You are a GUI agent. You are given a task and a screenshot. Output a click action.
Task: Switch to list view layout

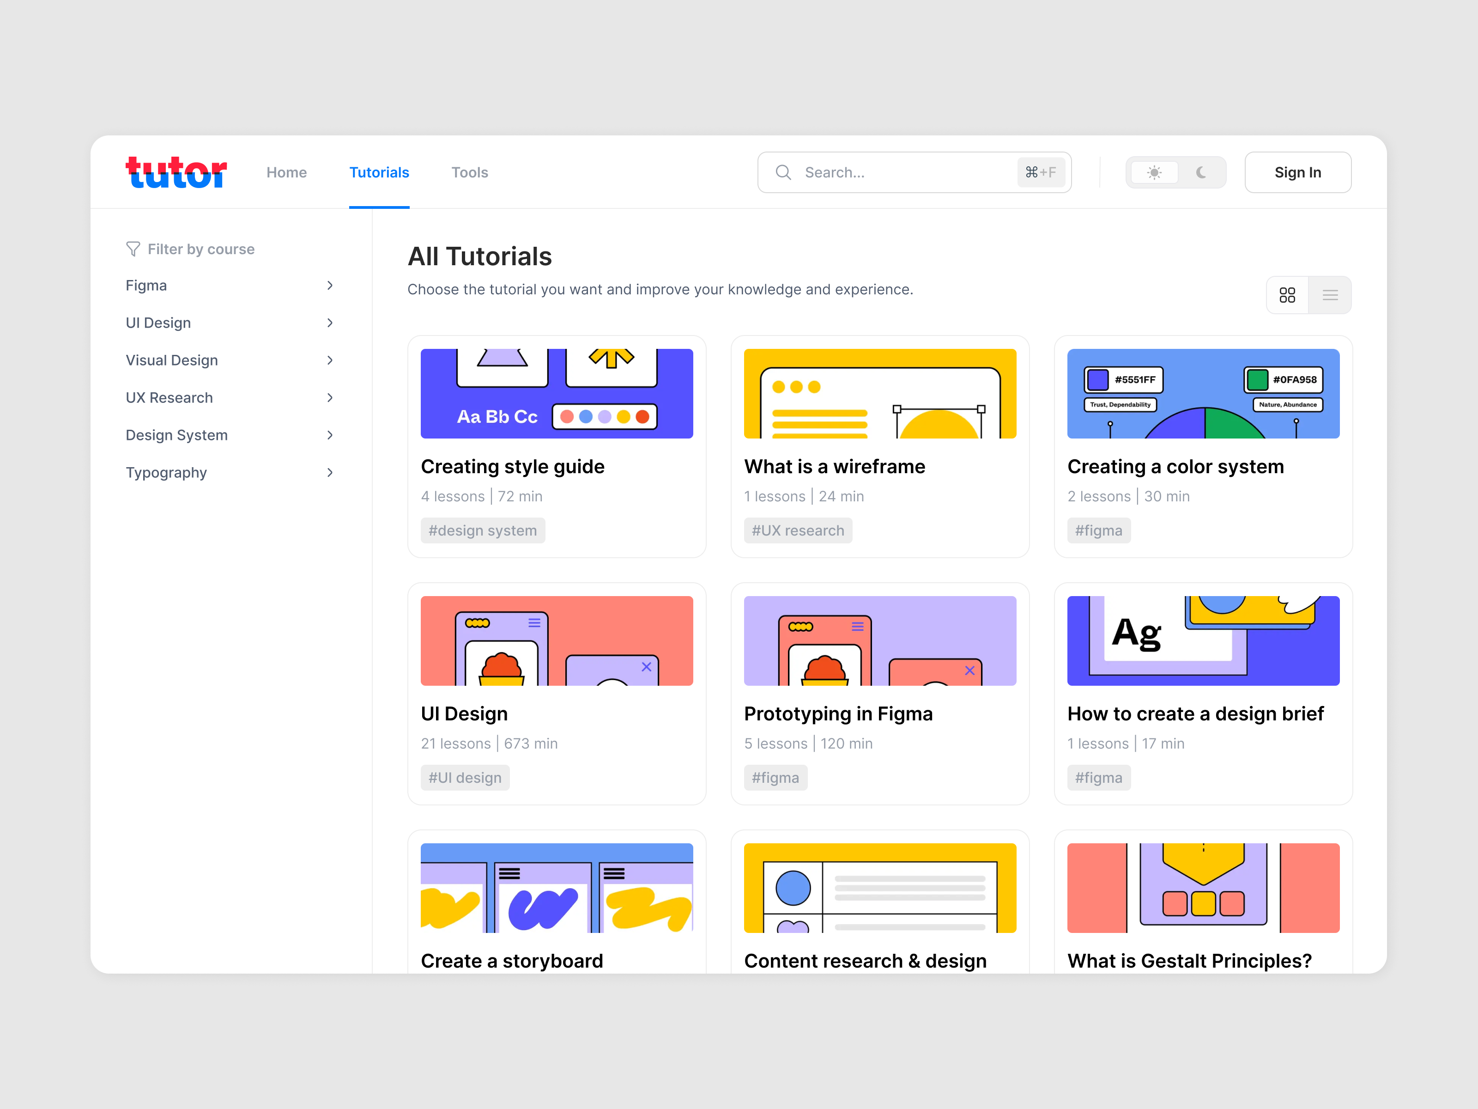(1330, 295)
